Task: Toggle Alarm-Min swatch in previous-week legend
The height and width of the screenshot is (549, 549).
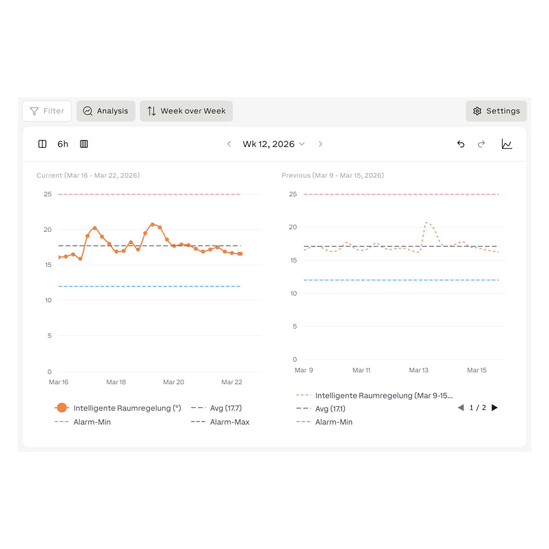Action: pyautogui.click(x=303, y=422)
